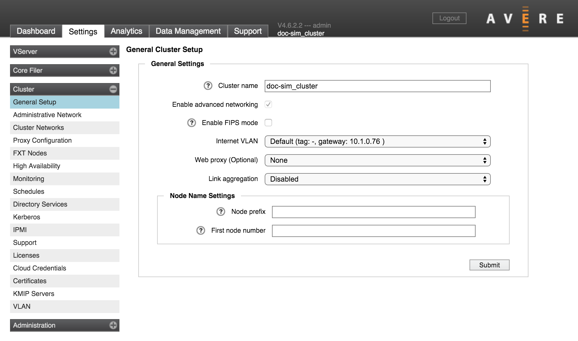
Task: Open help icon for Cluster name
Action: (x=208, y=86)
